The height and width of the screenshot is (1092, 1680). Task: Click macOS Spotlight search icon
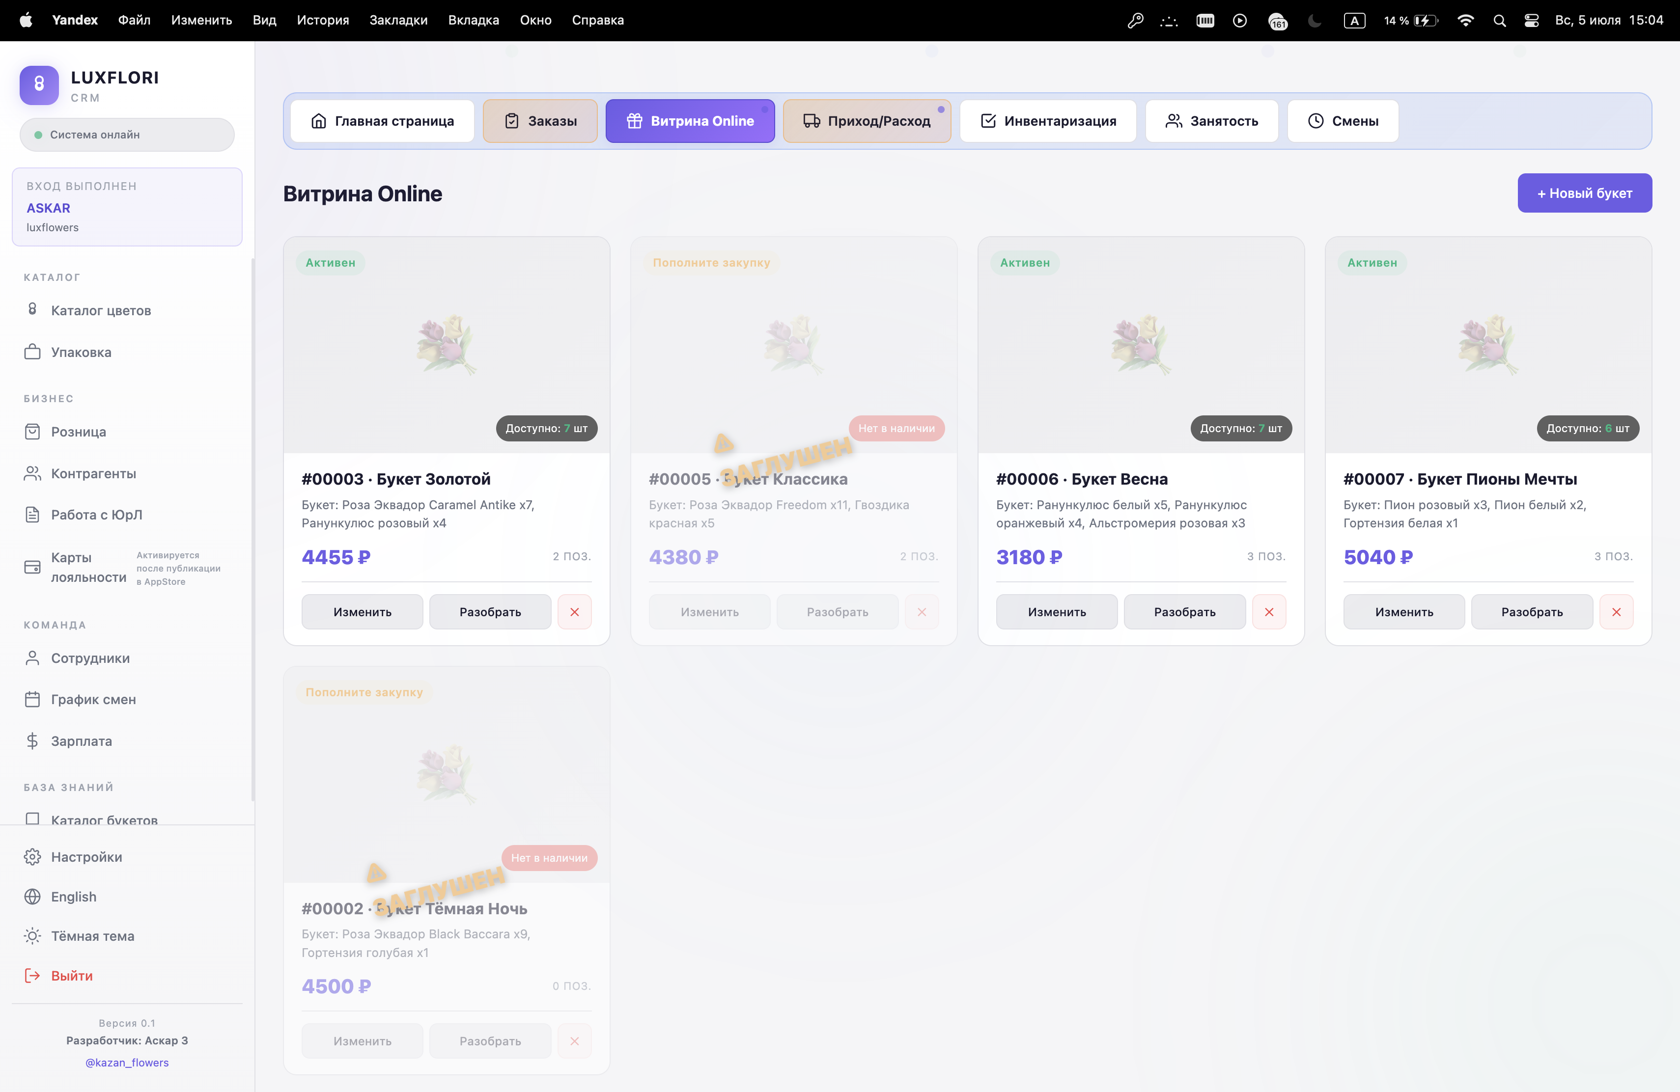pos(1499,21)
